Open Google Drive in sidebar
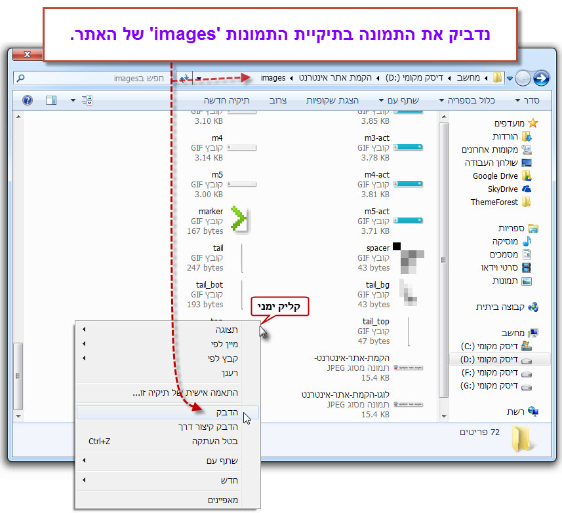 click(x=502, y=176)
